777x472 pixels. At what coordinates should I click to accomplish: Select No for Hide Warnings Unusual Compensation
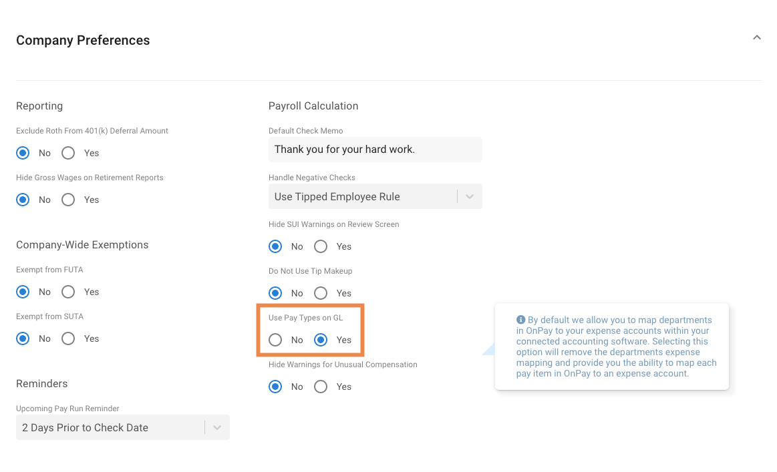[x=275, y=387]
